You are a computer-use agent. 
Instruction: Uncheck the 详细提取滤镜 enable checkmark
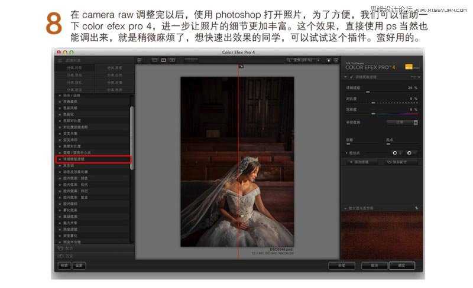[x=351, y=77]
